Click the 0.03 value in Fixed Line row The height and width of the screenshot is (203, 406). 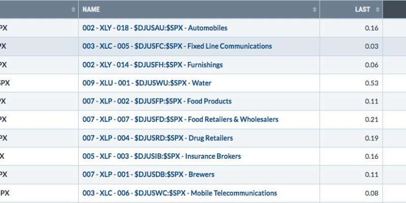371,47
